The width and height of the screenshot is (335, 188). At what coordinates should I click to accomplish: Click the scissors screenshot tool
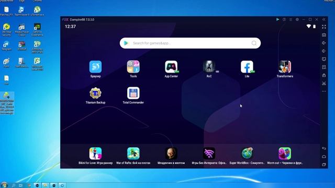tap(324, 84)
